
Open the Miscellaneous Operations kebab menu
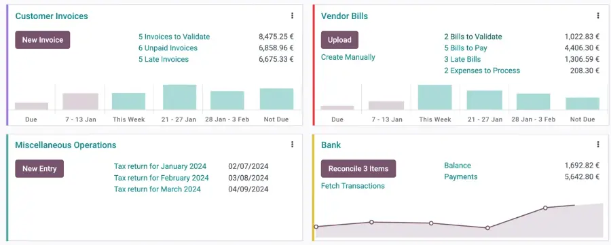[x=292, y=145]
